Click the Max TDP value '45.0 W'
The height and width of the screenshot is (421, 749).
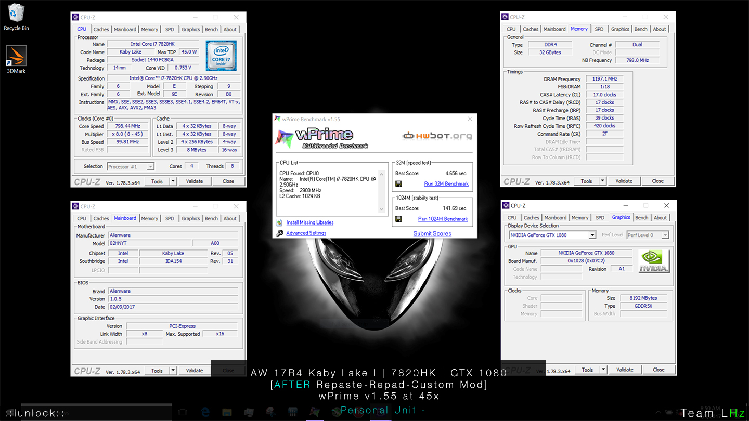point(189,52)
